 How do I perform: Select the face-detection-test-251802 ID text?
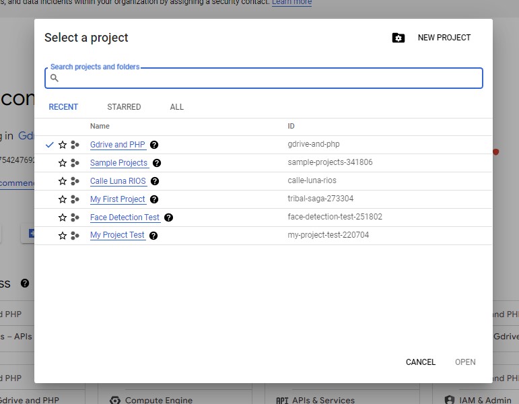tap(335, 217)
